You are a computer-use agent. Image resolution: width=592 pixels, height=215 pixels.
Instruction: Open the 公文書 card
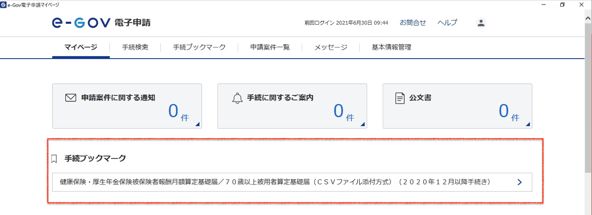[457, 106]
